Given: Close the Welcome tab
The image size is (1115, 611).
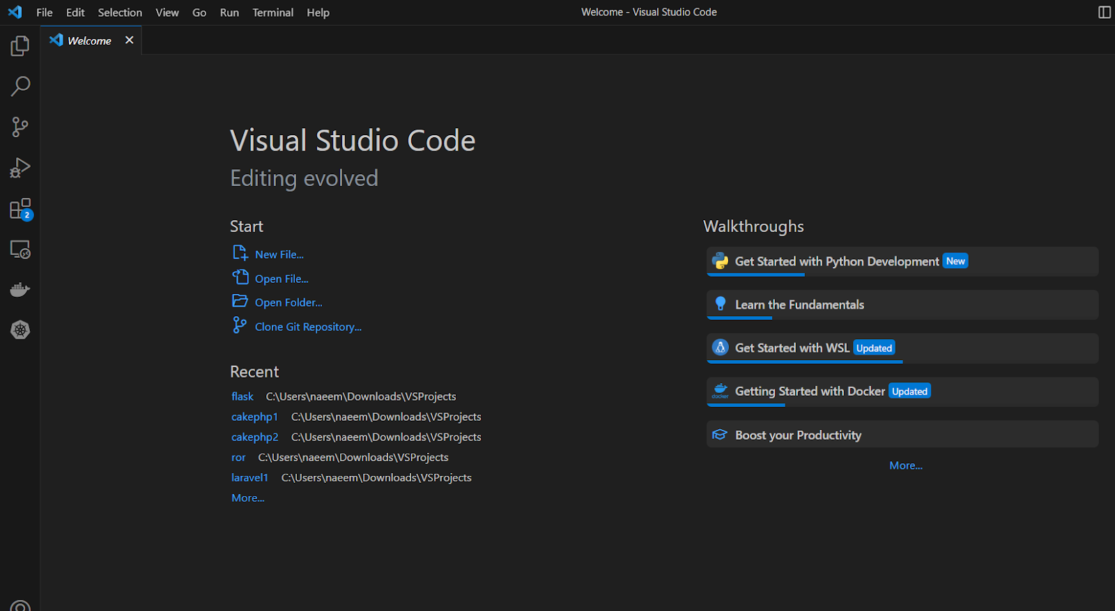Looking at the screenshot, I should point(129,40).
